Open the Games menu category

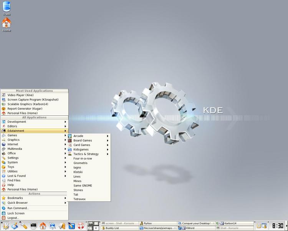34,136
